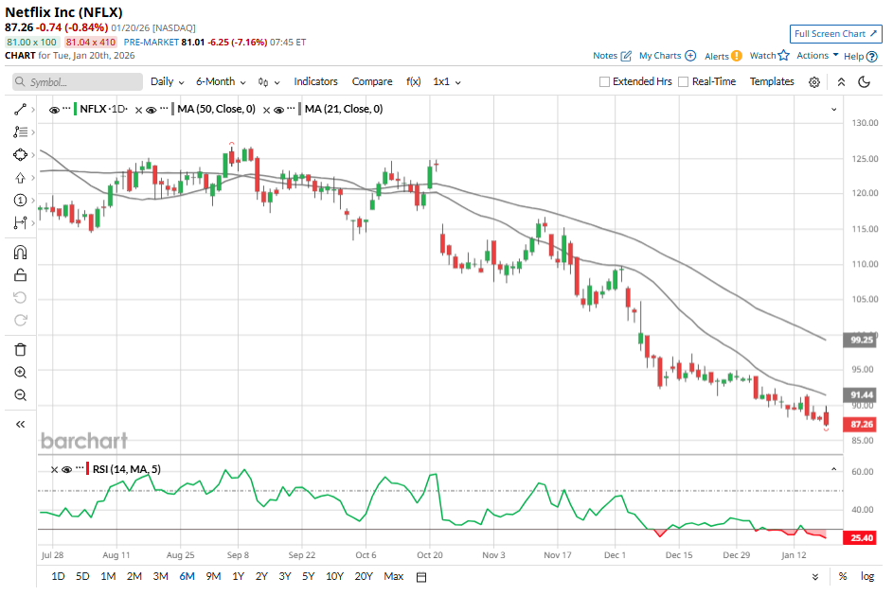The width and height of the screenshot is (893, 613).
Task: Delete drawings with the trash can icon
Action: pyautogui.click(x=20, y=349)
